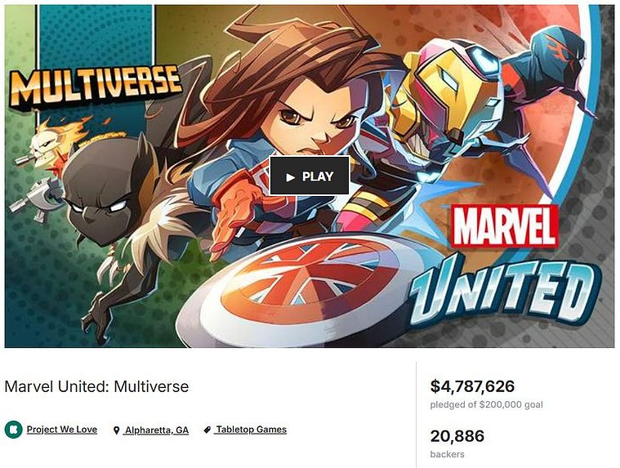The width and height of the screenshot is (620, 468).
Task: Click the 20,886 backers count
Action: [457, 436]
